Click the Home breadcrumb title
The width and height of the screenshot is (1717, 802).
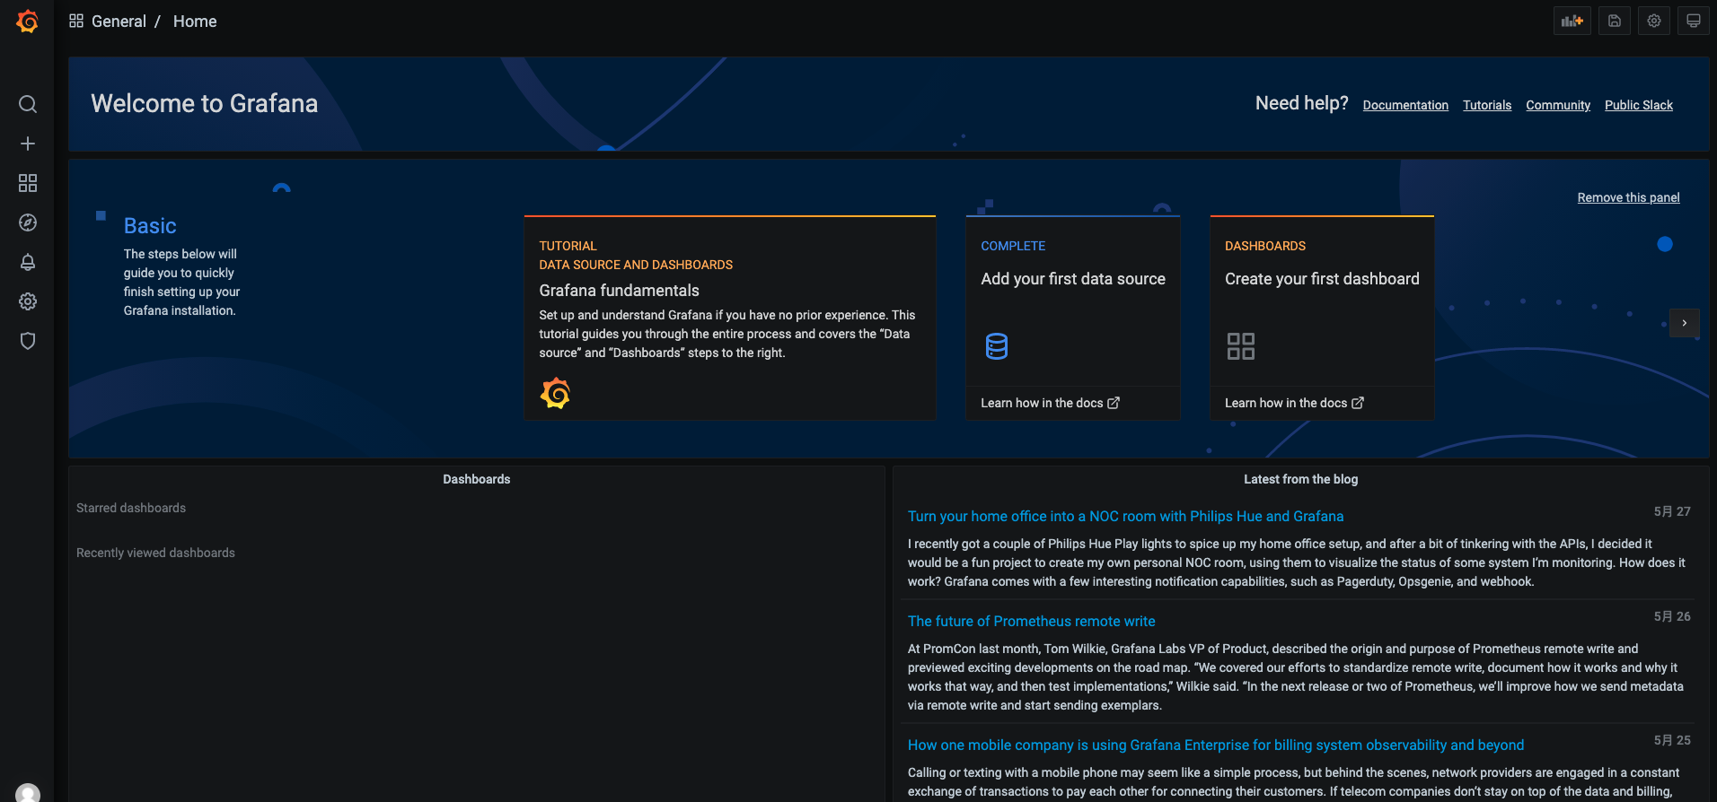point(195,22)
